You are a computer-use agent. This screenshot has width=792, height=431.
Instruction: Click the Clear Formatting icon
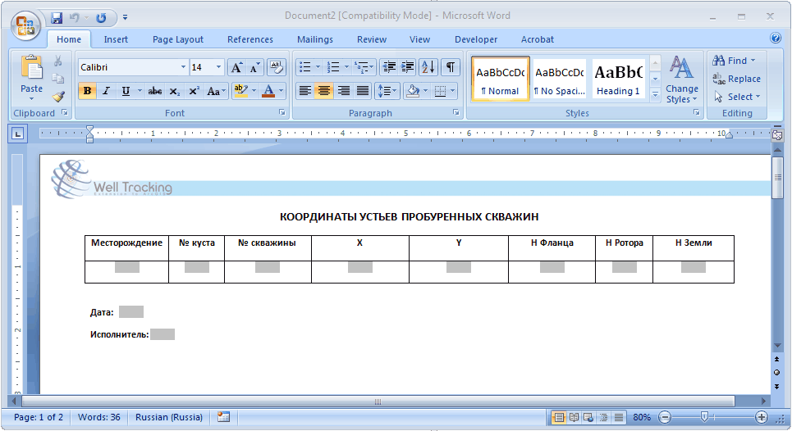coord(277,67)
